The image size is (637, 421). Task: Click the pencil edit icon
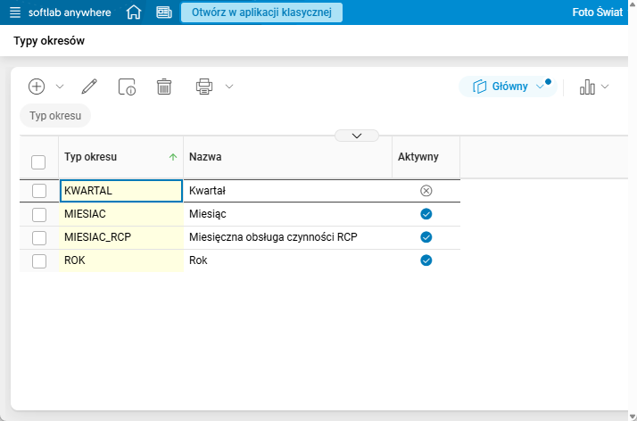tap(88, 87)
